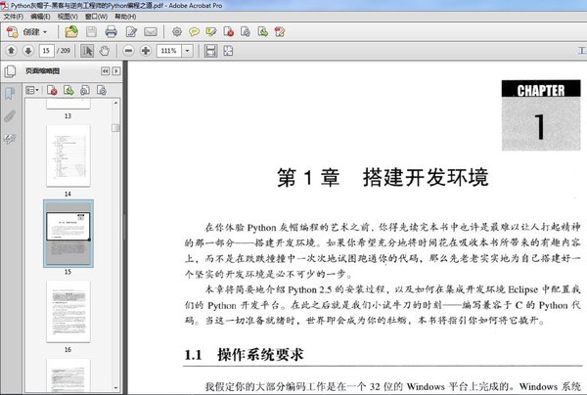Go to previous page with up arrow
587x395 pixels.
(11, 50)
